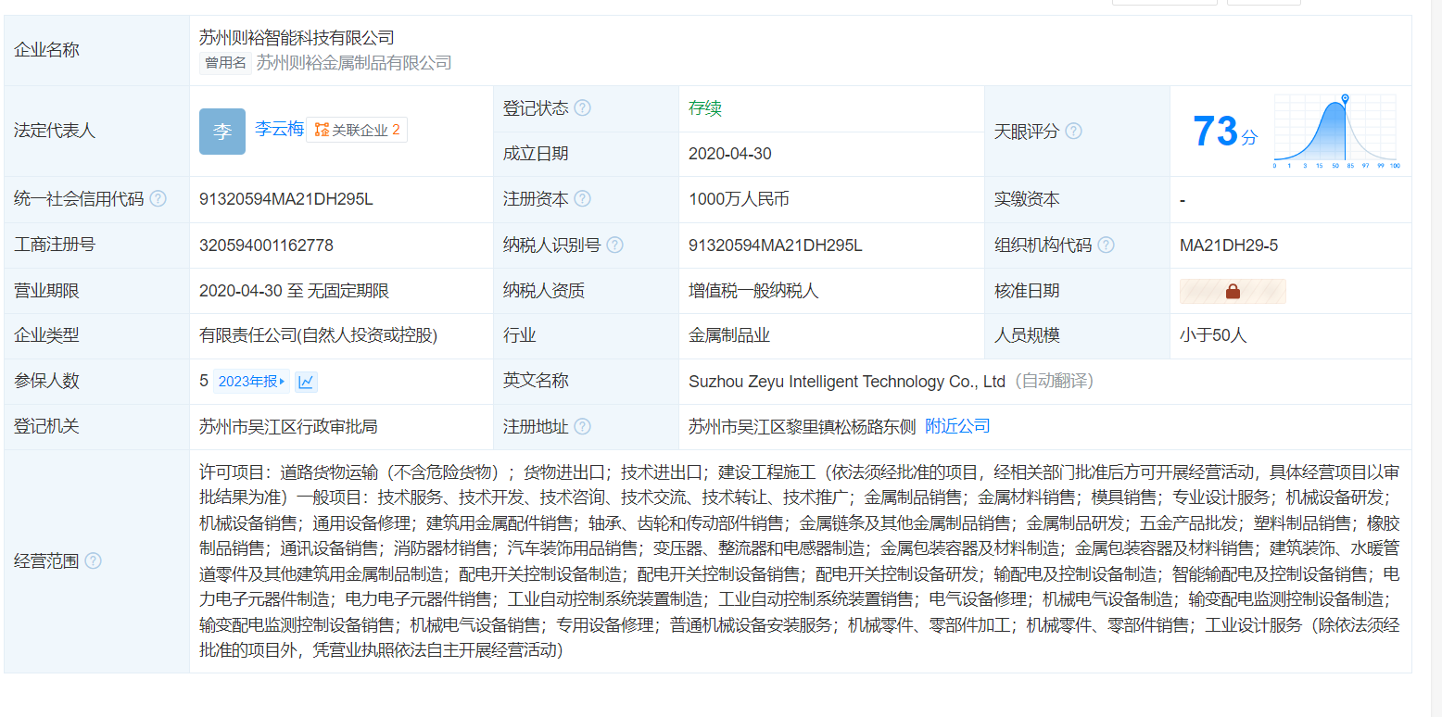Image resolution: width=1442 pixels, height=717 pixels.
Task: Open the 参保人数 trend chart icon
Action: [x=307, y=382]
